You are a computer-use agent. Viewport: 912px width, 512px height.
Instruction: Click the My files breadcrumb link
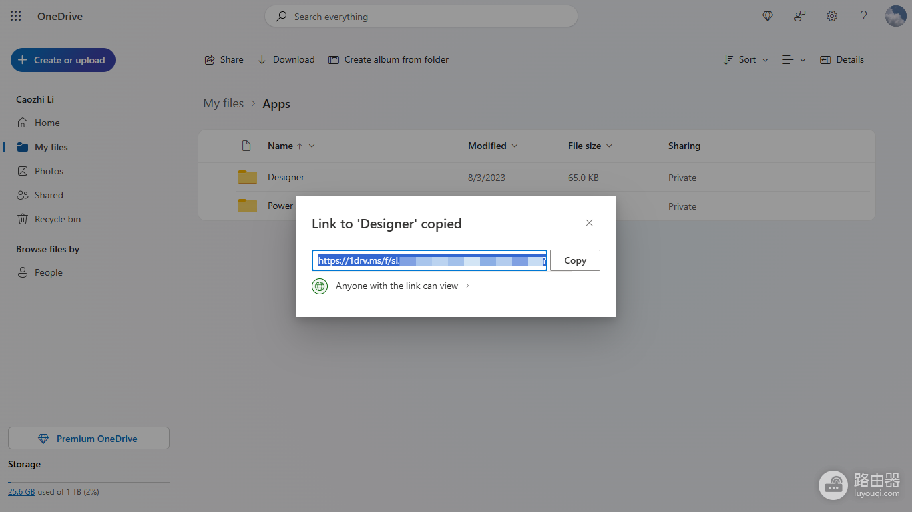tap(224, 103)
